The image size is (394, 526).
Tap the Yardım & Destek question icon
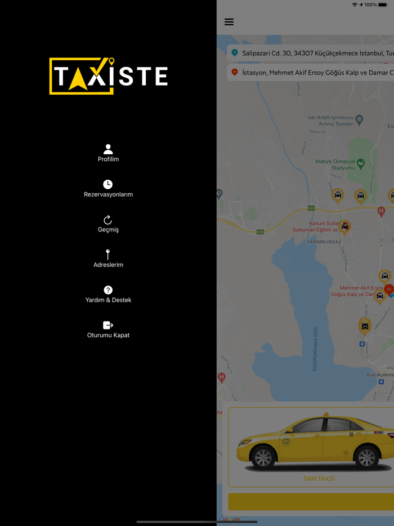pyautogui.click(x=108, y=290)
